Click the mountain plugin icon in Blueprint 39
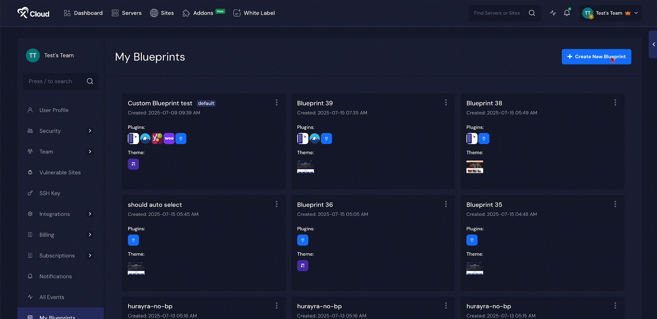Screen dimensions: 657x319 [315, 138]
